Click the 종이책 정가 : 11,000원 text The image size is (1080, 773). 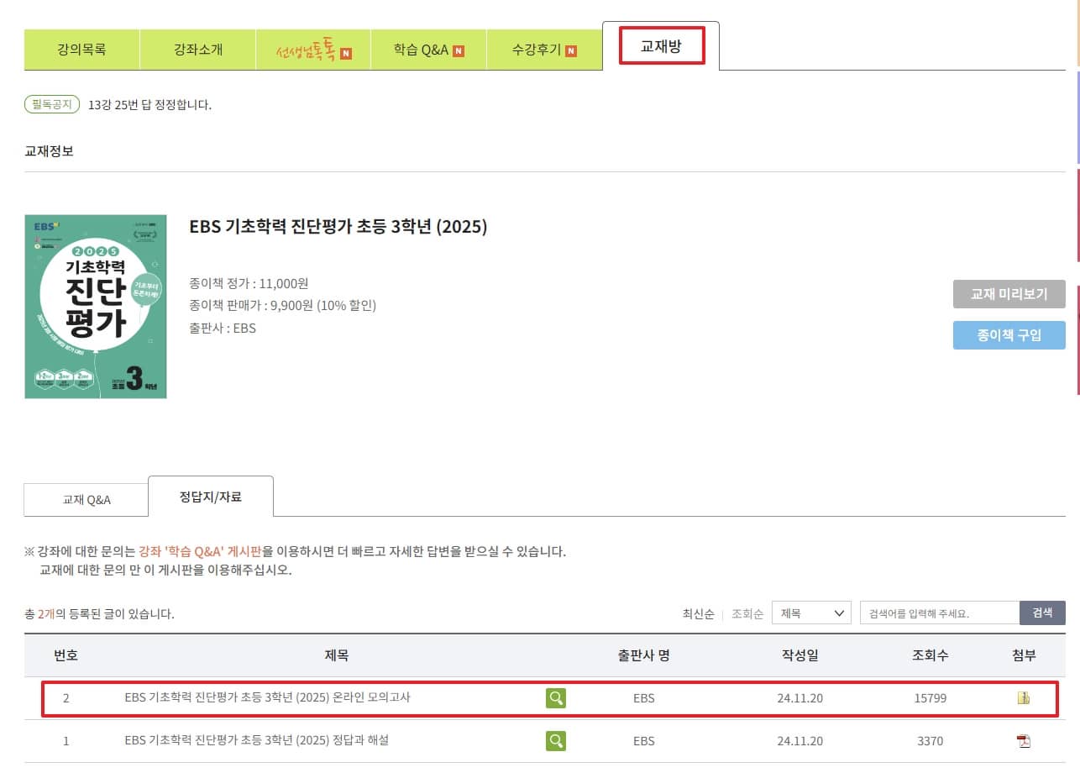(249, 283)
